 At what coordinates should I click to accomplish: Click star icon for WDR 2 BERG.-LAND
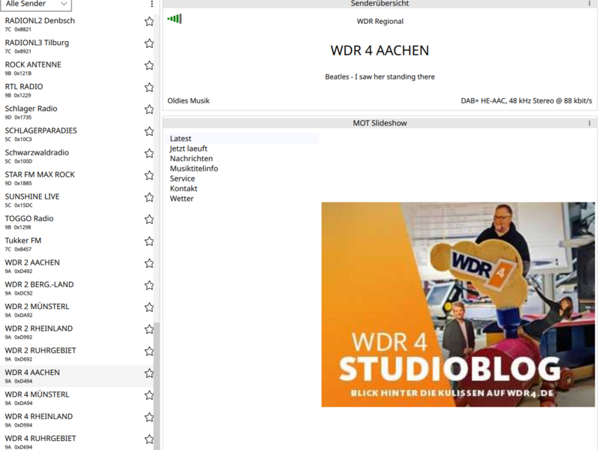coord(149,286)
